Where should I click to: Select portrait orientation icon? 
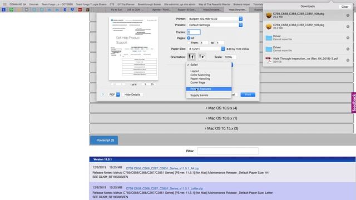pos(191,57)
